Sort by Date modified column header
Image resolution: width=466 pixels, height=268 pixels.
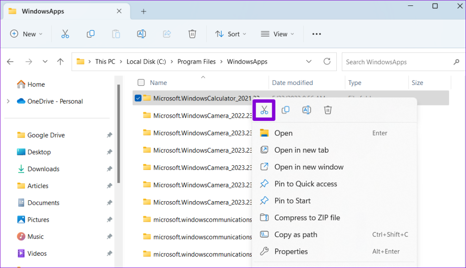(x=293, y=83)
